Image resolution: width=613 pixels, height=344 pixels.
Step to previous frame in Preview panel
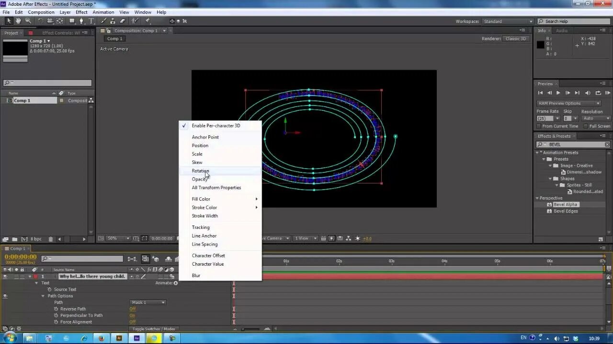coord(549,93)
